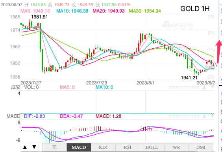The image size is (222, 152).
Task: Click gray up triangle in volume panel header
Action: pyautogui.click(x=204, y=87)
